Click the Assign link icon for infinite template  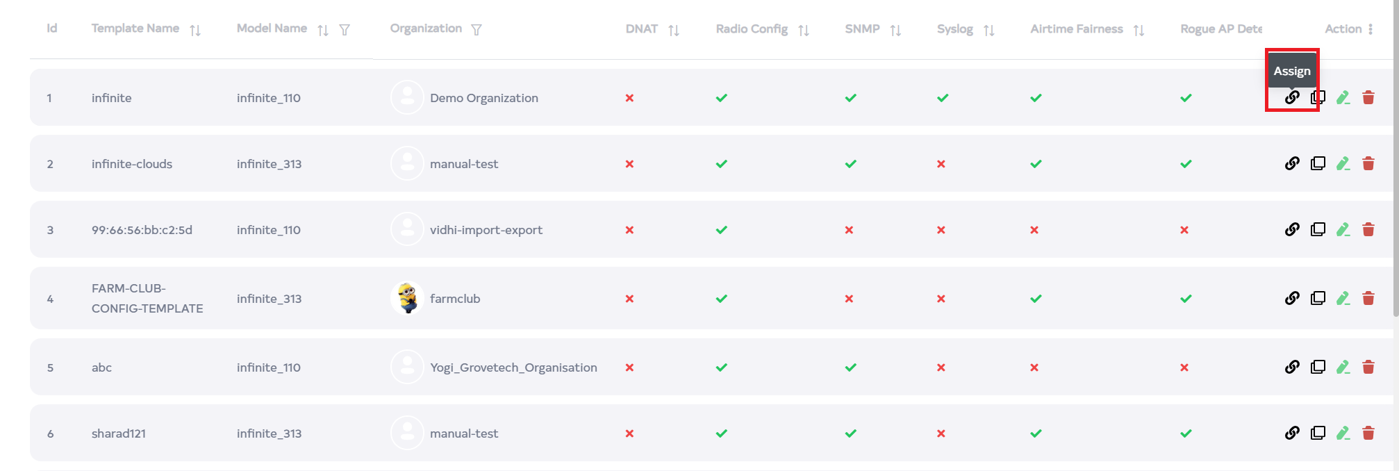click(1291, 97)
